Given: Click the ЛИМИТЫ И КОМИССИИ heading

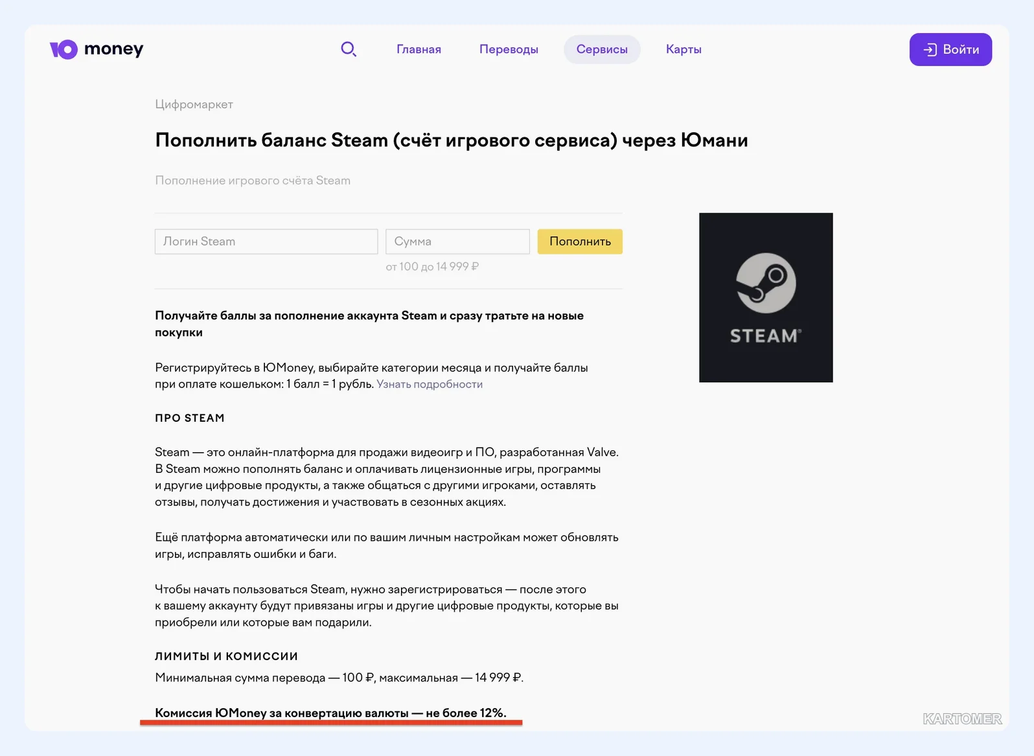Looking at the screenshot, I should coord(226,656).
